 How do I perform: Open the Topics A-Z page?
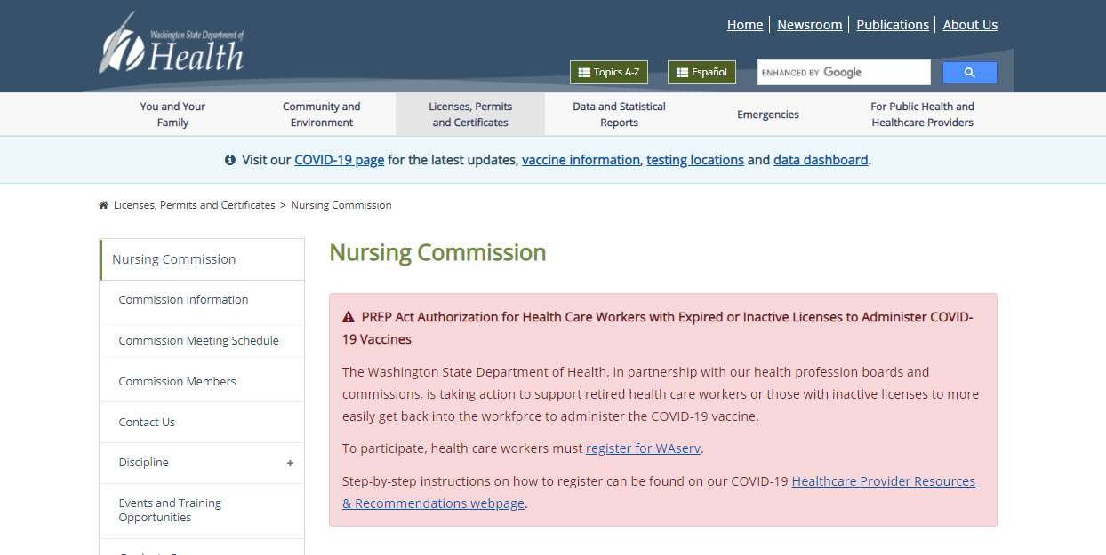click(608, 72)
